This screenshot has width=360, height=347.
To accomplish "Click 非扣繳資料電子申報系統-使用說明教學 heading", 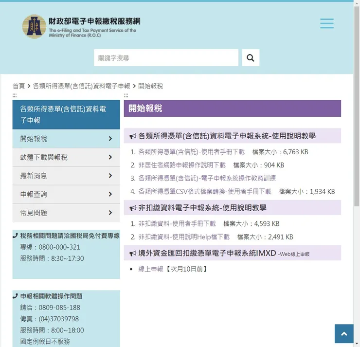I will tap(202, 208).
